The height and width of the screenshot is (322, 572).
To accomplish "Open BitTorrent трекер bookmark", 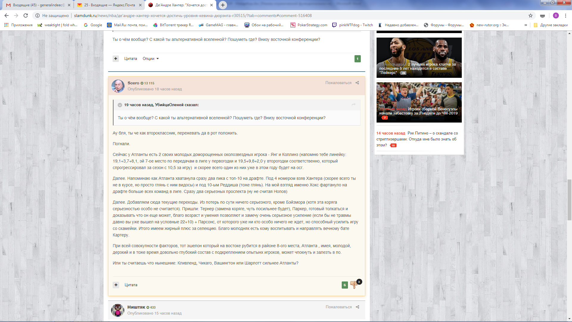I will pyautogui.click(x=173, y=25).
